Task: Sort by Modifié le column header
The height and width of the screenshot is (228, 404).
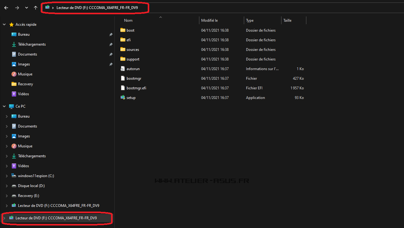Action: point(209,20)
